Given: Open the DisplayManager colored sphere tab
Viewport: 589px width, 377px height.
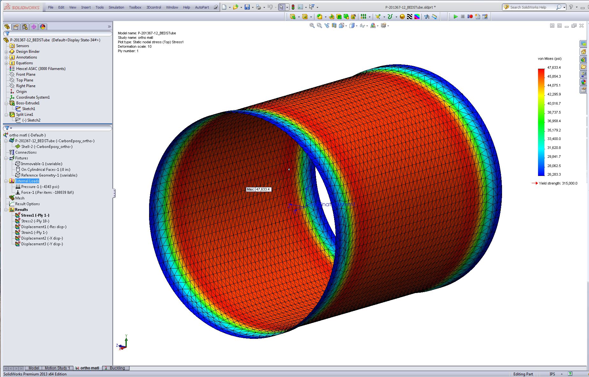Looking at the screenshot, I should coord(43,27).
